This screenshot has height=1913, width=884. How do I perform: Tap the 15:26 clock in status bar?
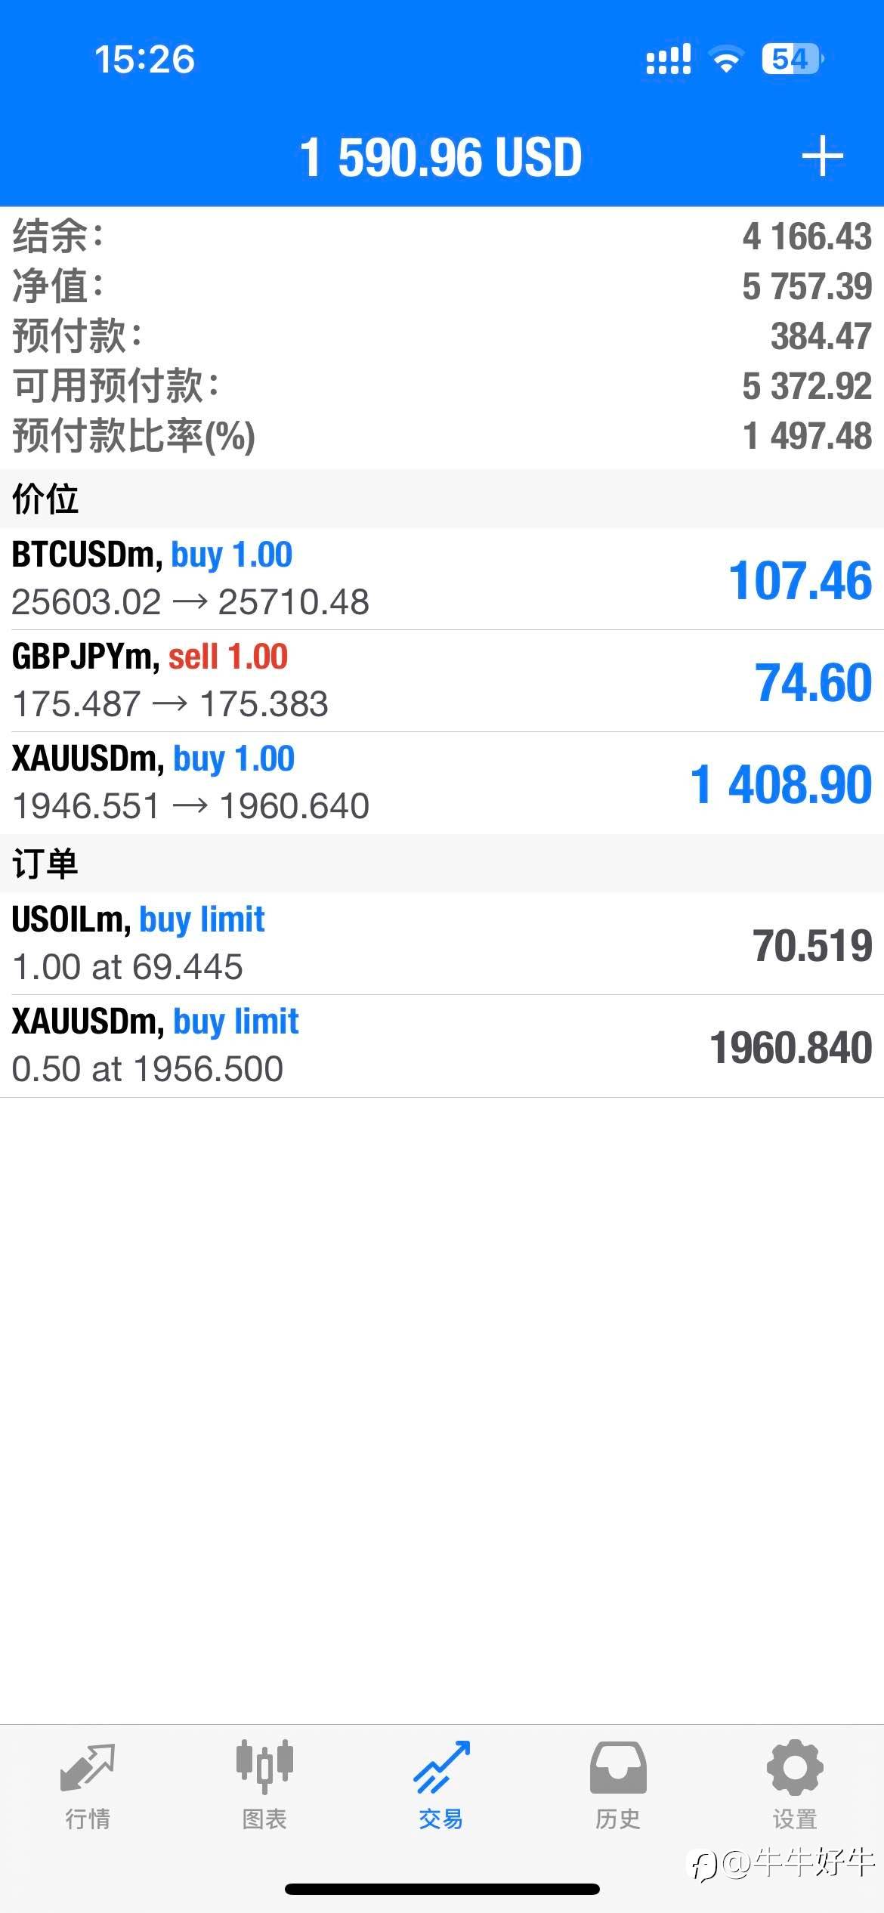pos(144,59)
